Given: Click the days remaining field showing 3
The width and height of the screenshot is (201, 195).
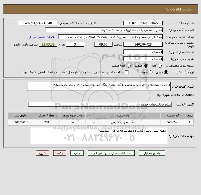Looking at the screenshot, I should click(x=75, y=44).
